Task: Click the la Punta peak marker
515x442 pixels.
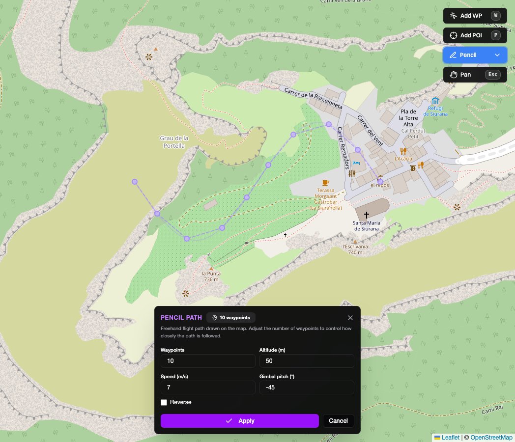Action: (211, 269)
